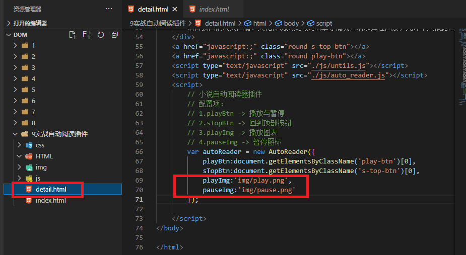This screenshot has width=466, height=255.
Task: Click the HTML5 icon beside tree detail.html
Action: 29,190
